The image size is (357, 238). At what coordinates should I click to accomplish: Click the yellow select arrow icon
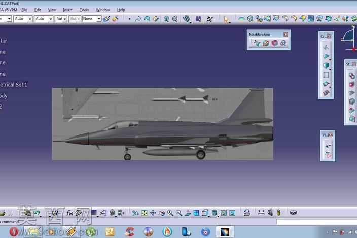point(226,20)
